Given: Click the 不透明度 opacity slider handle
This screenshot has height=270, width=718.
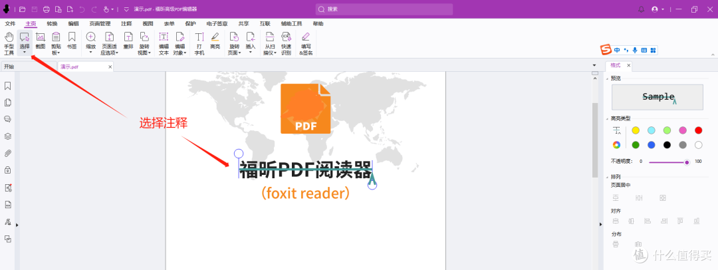Looking at the screenshot, I should (x=687, y=162).
